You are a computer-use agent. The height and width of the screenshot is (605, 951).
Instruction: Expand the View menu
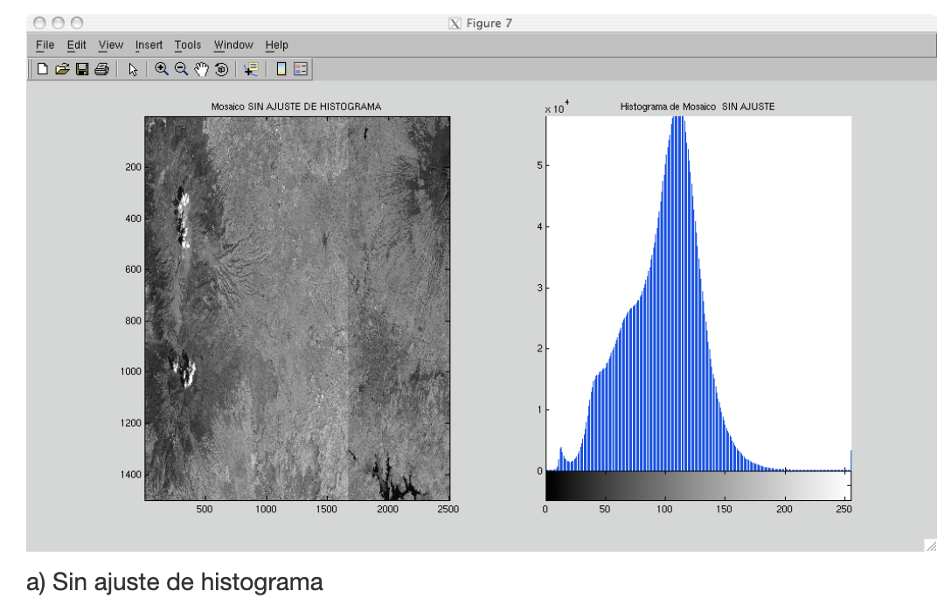point(111,45)
